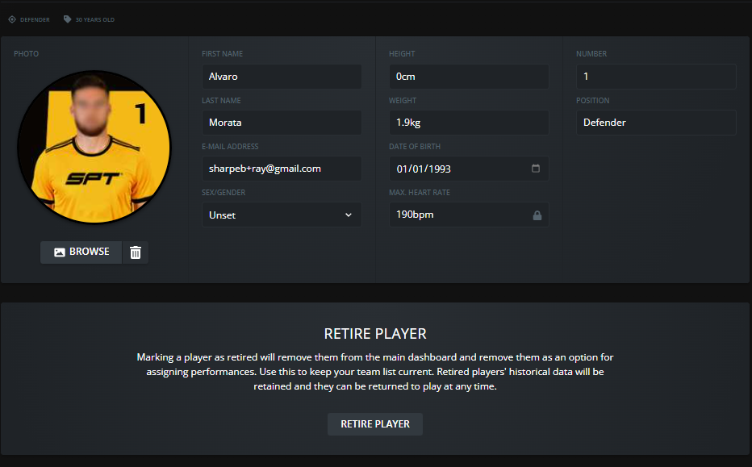This screenshot has width=752, height=467.
Task: Click the player profile photo thumbnail
Action: [x=94, y=147]
